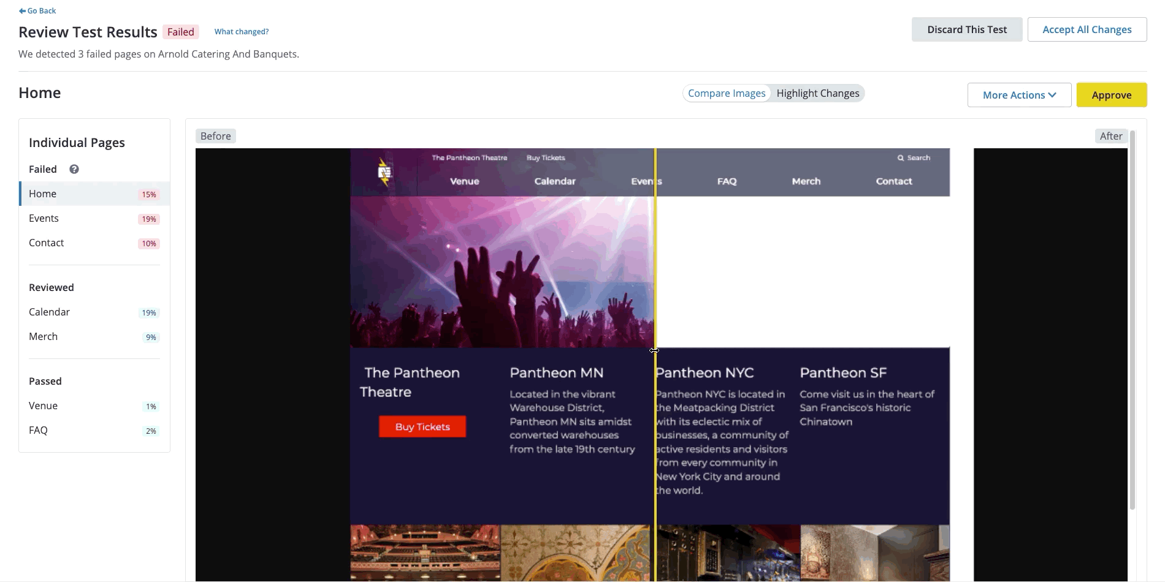Open the What changed? link
1165x582 pixels.
pos(242,32)
